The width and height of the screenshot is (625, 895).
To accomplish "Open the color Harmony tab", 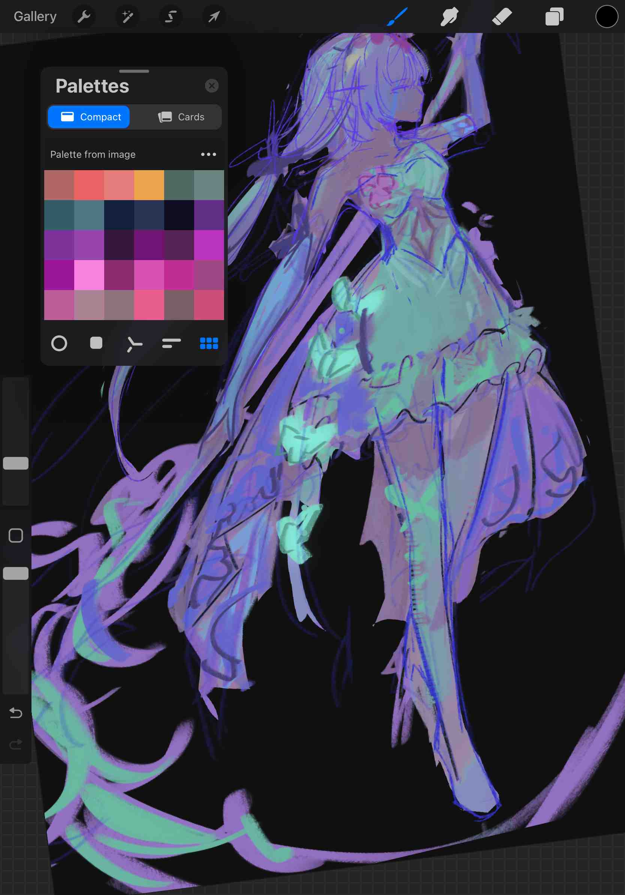I will [x=134, y=344].
